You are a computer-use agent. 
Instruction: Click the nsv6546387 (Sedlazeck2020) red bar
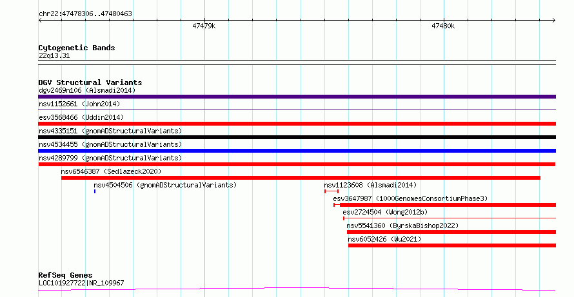coord(301,178)
